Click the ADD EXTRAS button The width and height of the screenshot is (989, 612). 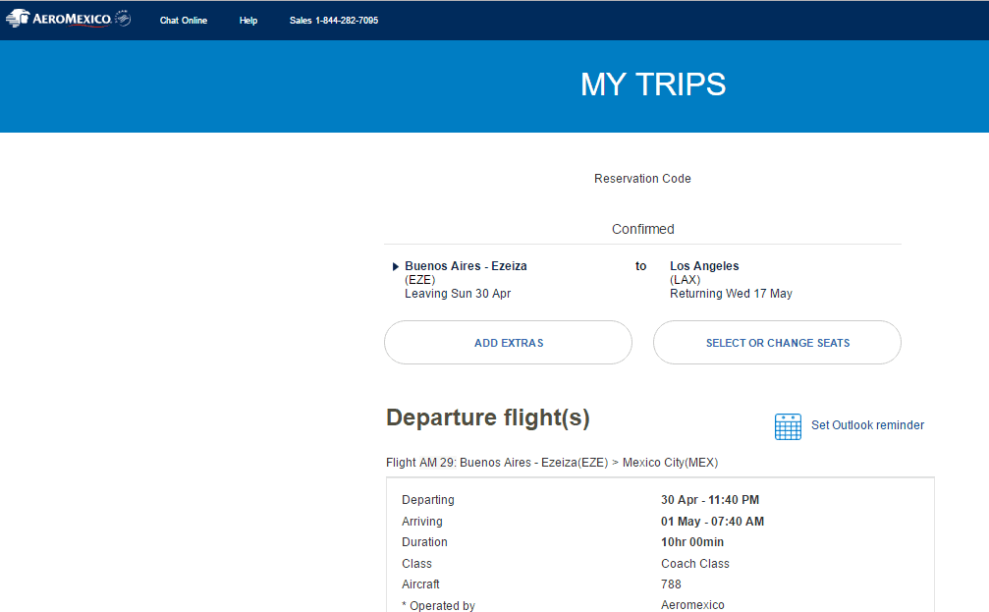tap(509, 343)
